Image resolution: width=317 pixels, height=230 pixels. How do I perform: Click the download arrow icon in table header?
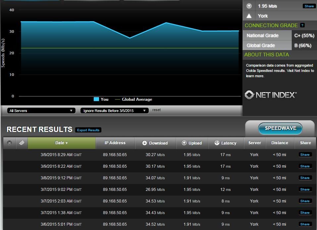tap(144, 143)
